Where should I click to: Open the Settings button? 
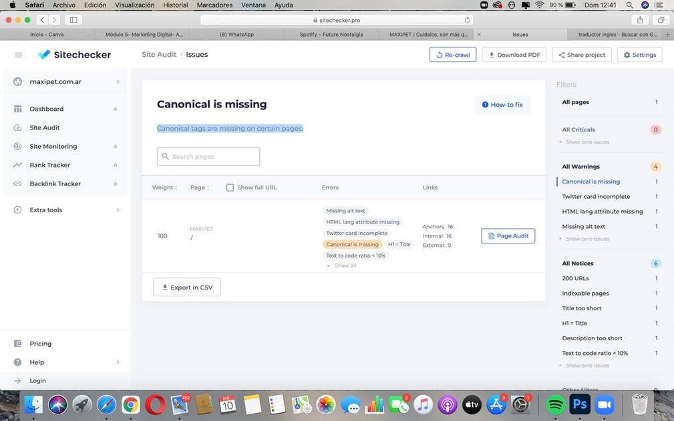pos(640,55)
